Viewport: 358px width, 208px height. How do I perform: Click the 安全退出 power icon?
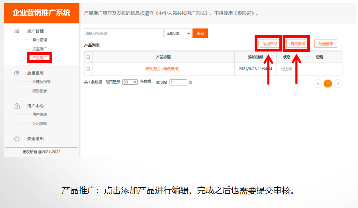[x=17, y=139]
